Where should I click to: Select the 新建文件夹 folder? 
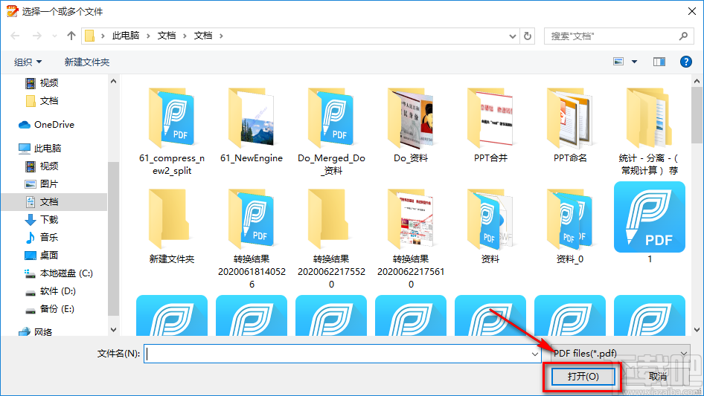[x=171, y=227]
